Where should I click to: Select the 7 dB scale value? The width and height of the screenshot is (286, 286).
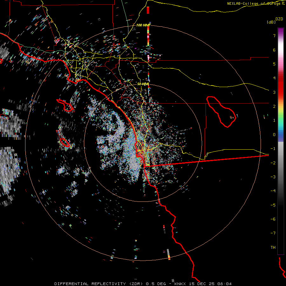click(x=274, y=36)
